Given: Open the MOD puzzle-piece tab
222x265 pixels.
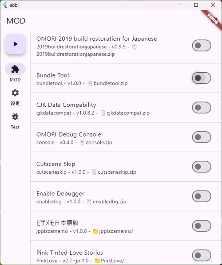Looking at the screenshot, I should (15, 69).
